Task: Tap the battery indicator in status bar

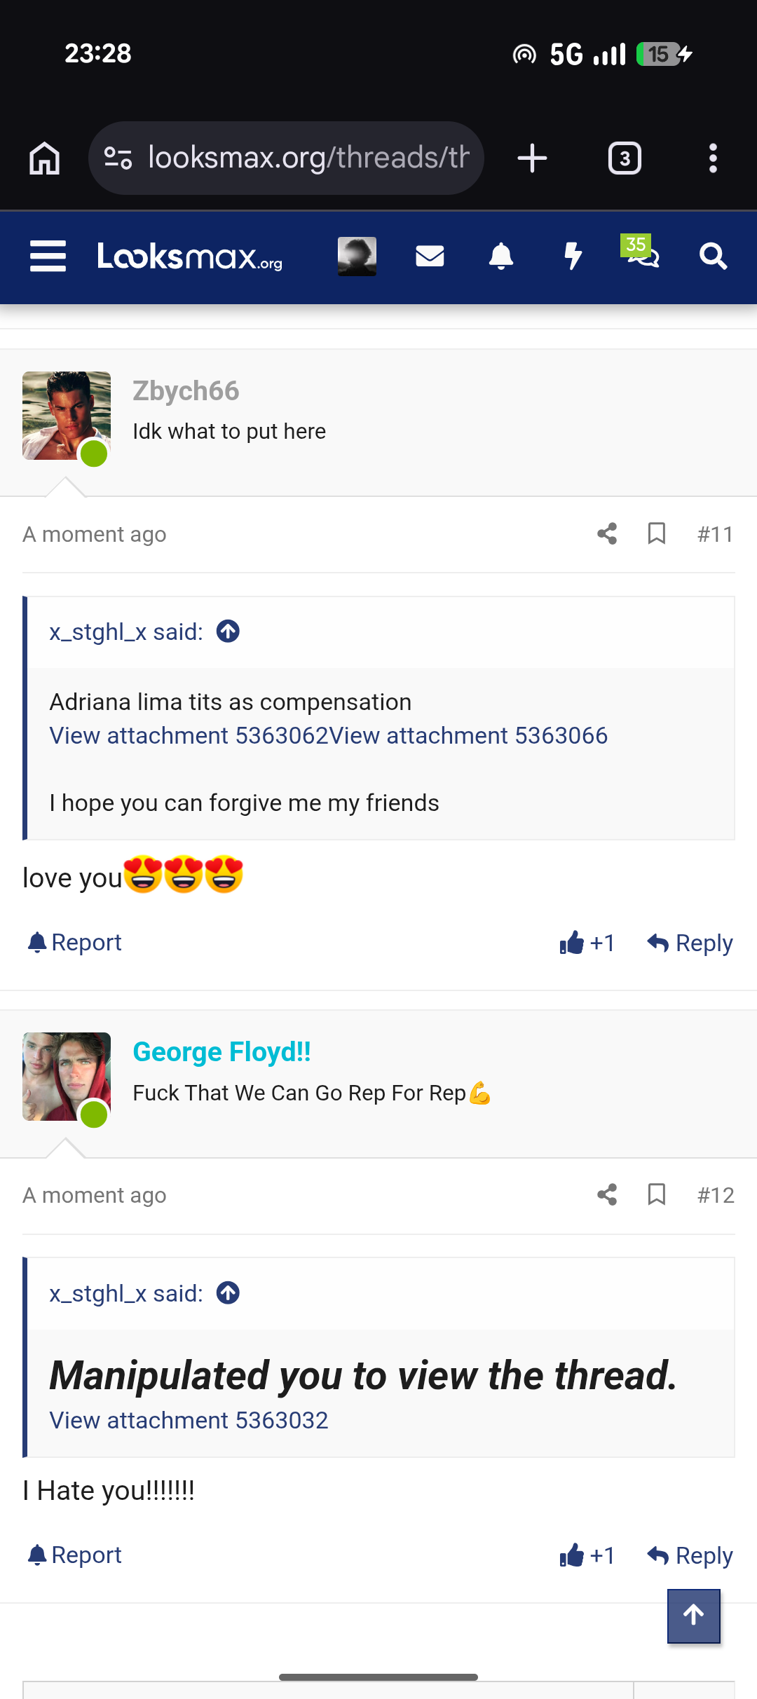Action: point(664,54)
